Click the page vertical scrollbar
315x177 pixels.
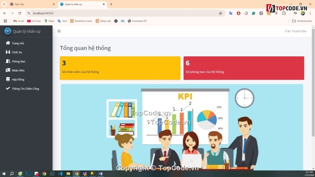point(313,83)
